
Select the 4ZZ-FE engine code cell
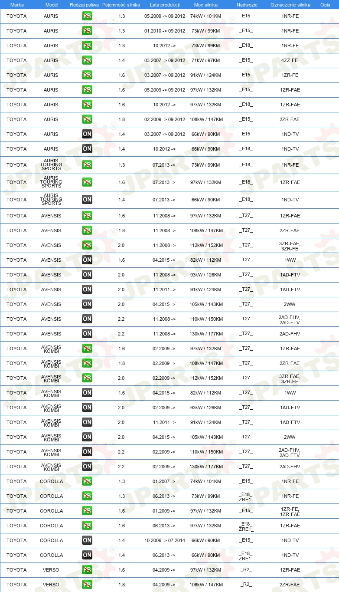pyautogui.click(x=290, y=60)
